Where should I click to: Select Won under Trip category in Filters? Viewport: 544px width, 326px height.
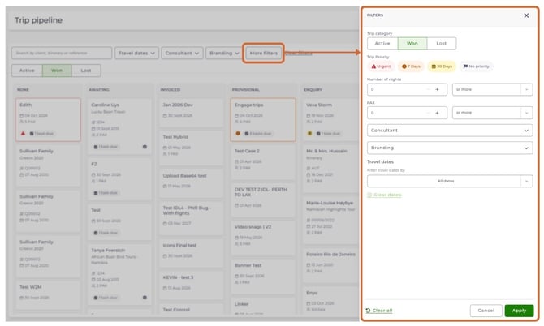412,43
